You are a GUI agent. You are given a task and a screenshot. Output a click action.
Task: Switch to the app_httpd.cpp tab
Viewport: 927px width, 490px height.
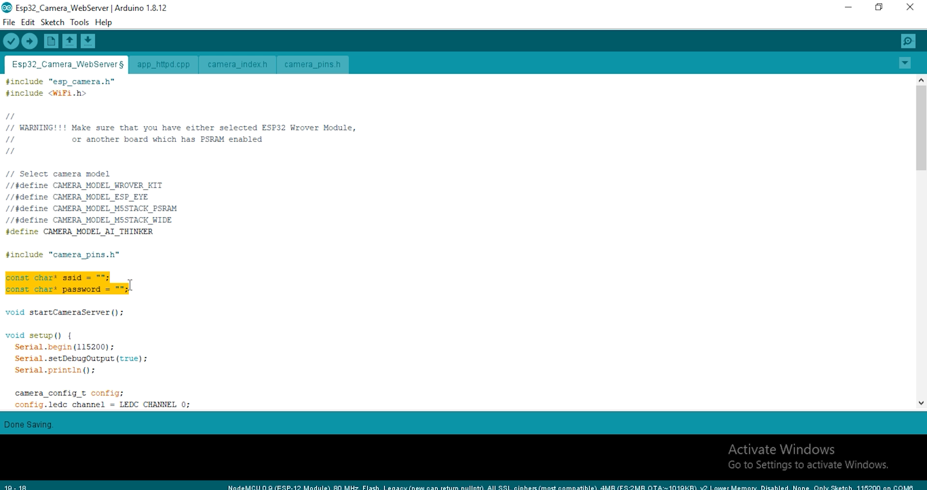pos(163,64)
